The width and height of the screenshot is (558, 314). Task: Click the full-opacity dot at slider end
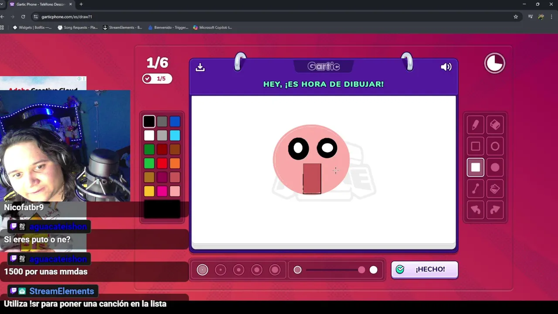[374, 270]
